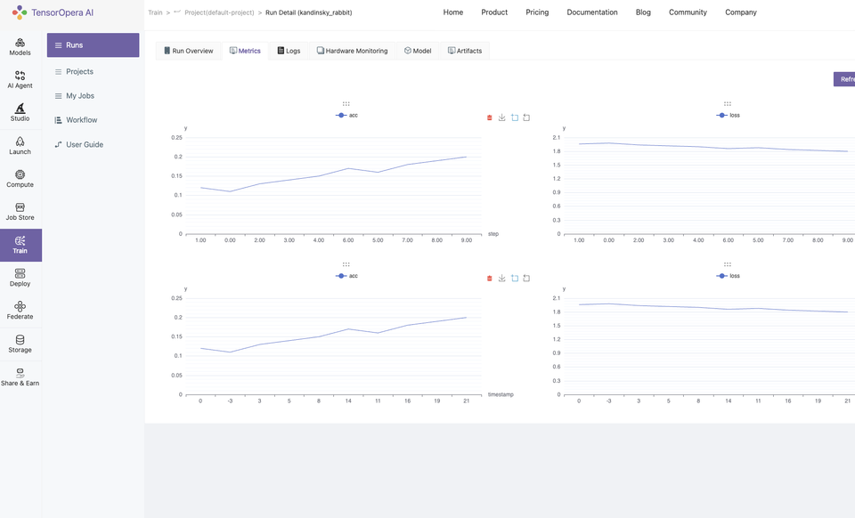
Task: Open the AI Agent sidebar icon
Action: tap(20, 79)
